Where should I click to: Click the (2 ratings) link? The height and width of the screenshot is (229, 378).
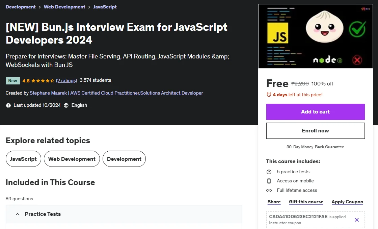click(66, 80)
